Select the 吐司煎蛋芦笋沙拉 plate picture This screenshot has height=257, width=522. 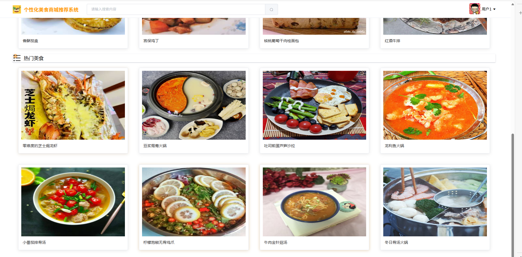point(314,105)
